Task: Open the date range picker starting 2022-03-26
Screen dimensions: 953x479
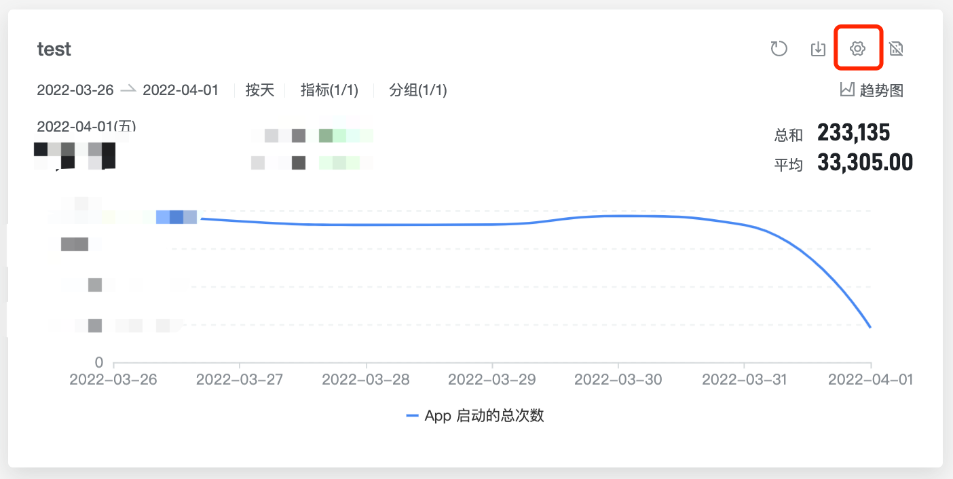Action: point(75,90)
